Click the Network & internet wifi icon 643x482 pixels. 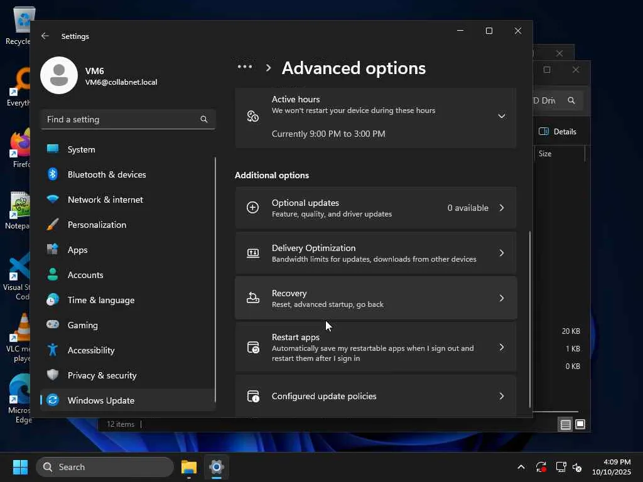tap(53, 200)
